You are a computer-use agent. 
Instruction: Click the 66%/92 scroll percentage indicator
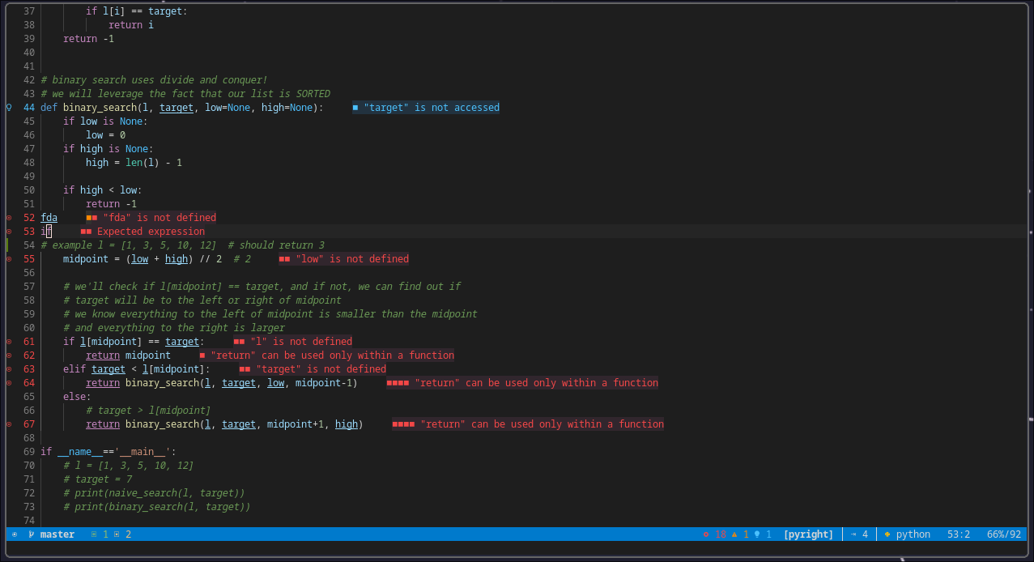1004,534
